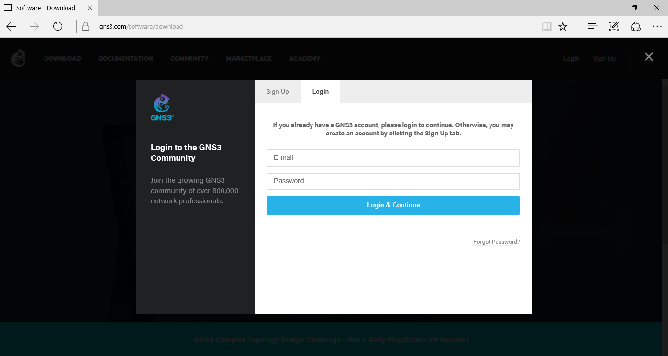This screenshot has width=668, height=356.
Task: Add the page to favorites with the star icon
Action: pos(563,26)
